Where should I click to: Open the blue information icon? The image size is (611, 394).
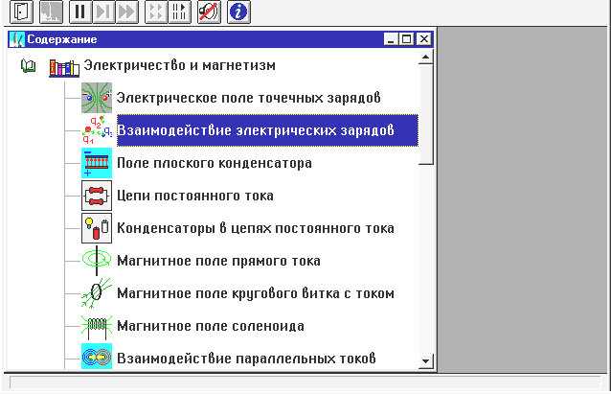click(238, 12)
